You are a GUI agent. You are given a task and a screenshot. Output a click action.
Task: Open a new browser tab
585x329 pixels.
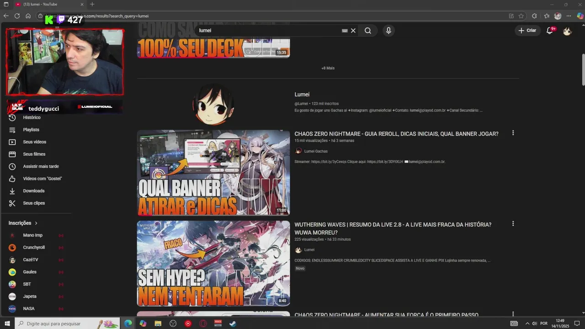(92, 4)
